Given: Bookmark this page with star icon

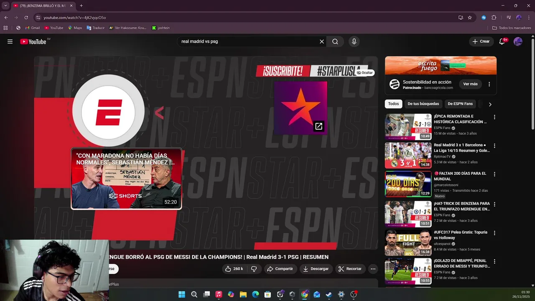Looking at the screenshot, I should pos(470,18).
